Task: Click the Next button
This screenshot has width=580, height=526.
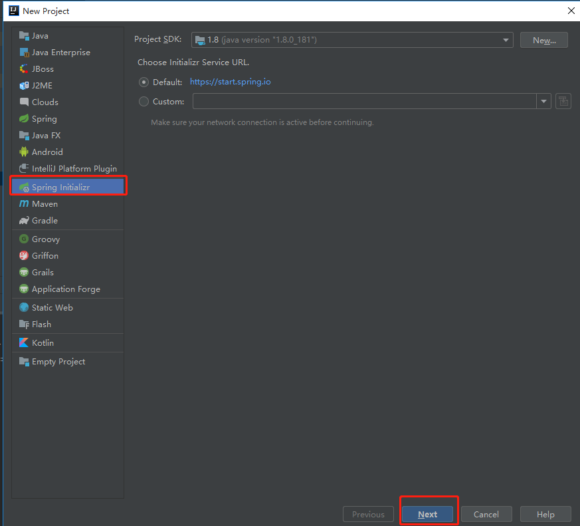Action: pos(428,515)
